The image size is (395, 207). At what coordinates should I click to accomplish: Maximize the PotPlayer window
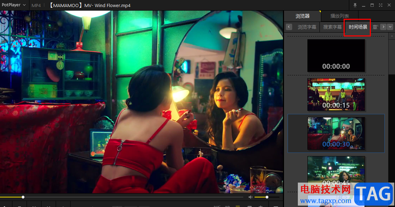click(x=372, y=5)
